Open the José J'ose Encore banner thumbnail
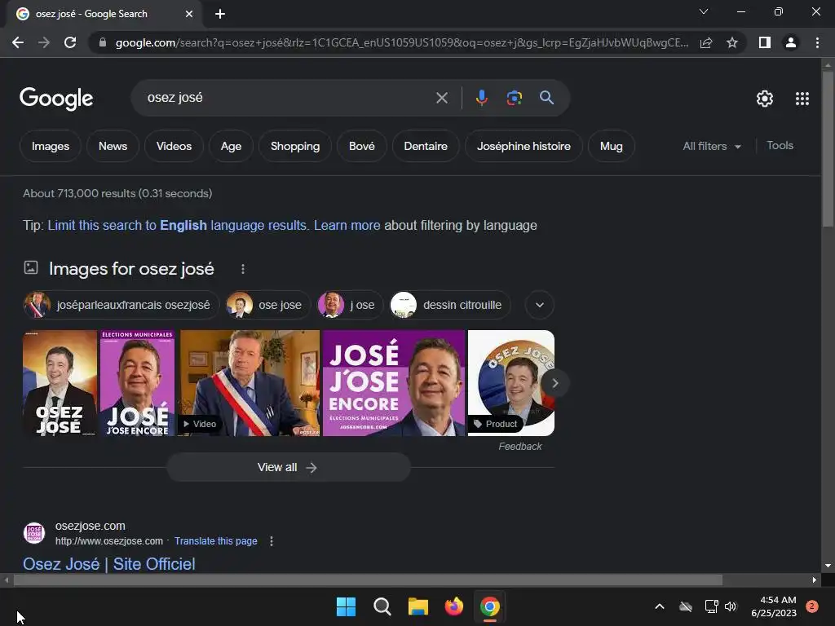835x626 pixels. [x=394, y=383]
